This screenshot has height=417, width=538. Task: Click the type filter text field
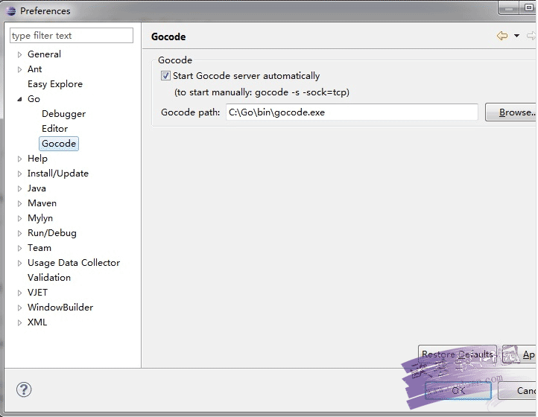pyautogui.click(x=72, y=36)
